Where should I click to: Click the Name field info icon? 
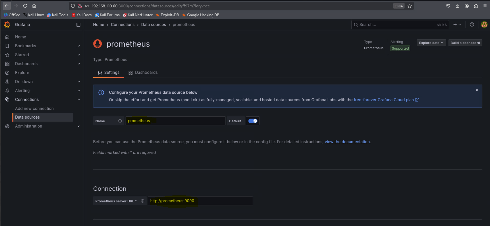point(120,121)
